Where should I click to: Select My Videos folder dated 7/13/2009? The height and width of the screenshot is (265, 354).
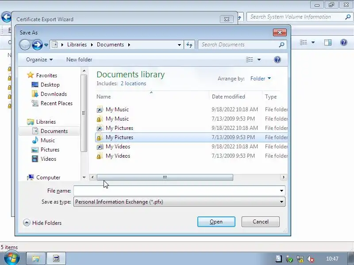click(x=192, y=156)
